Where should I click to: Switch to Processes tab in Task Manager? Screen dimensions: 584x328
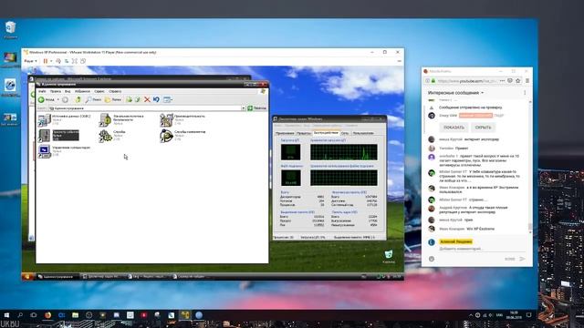point(304,133)
